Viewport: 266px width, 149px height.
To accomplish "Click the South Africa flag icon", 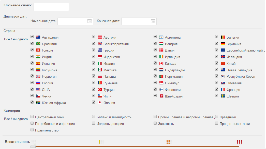I will 38,103.
